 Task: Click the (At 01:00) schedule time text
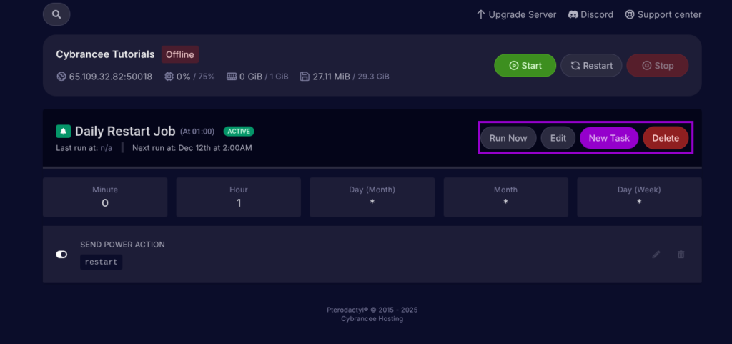click(197, 132)
